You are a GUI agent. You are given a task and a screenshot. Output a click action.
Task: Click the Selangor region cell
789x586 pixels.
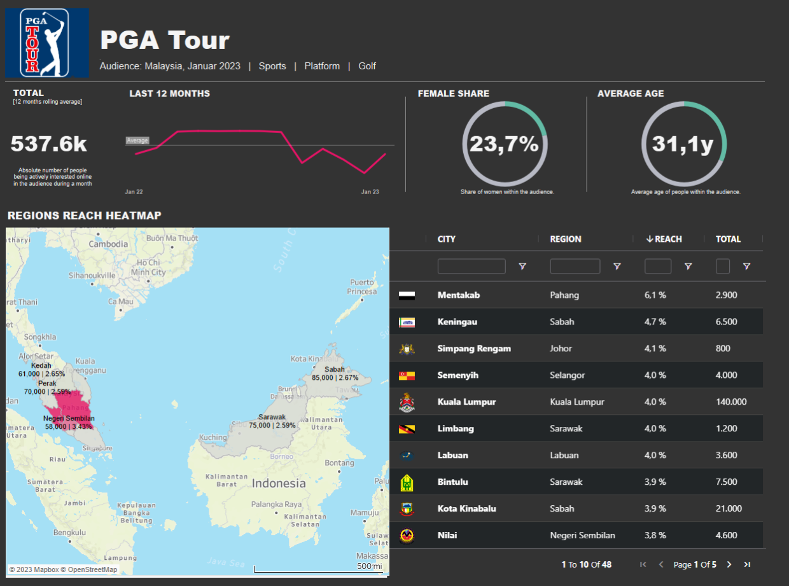(568, 375)
